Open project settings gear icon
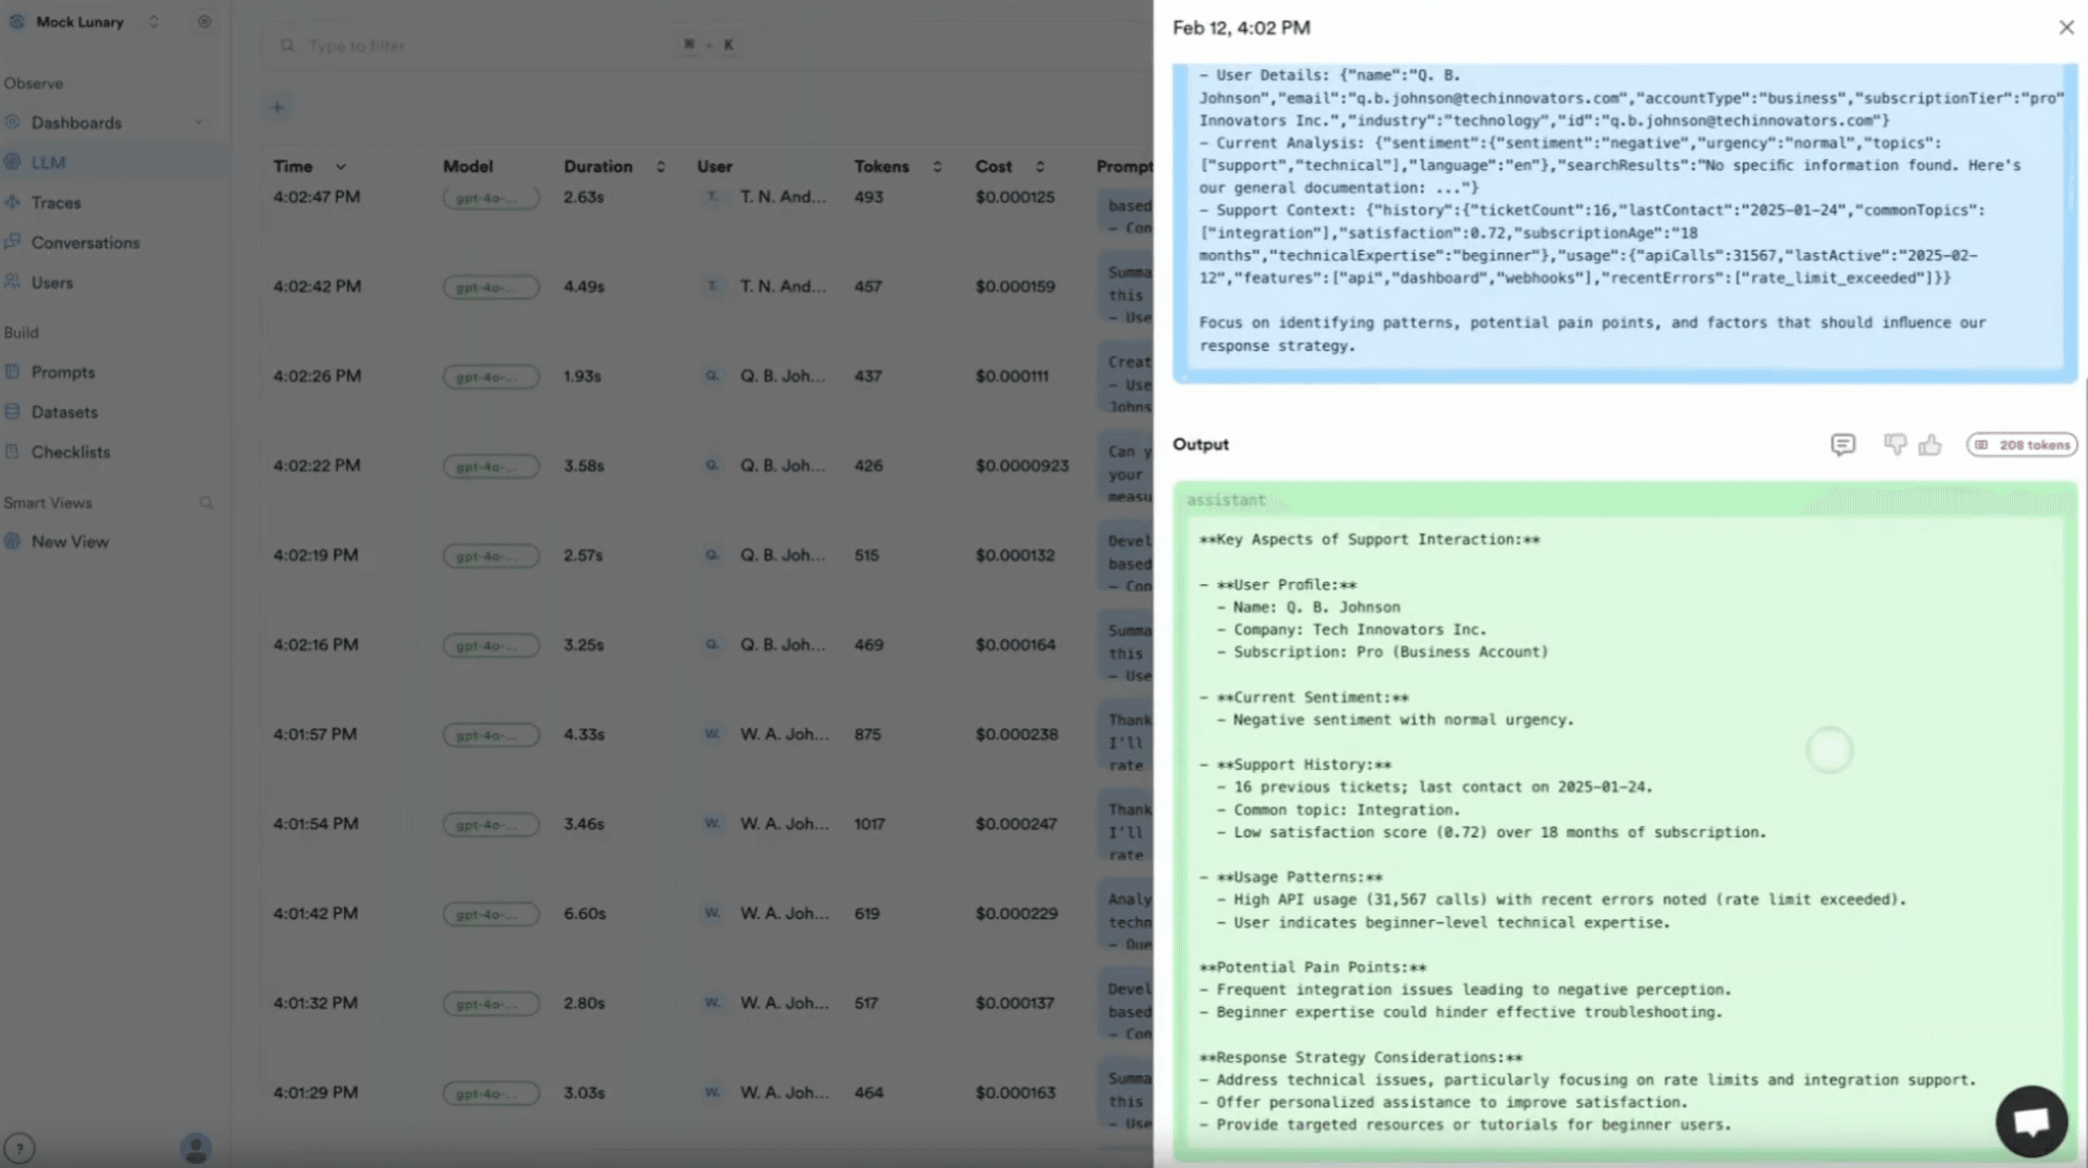 (x=204, y=22)
